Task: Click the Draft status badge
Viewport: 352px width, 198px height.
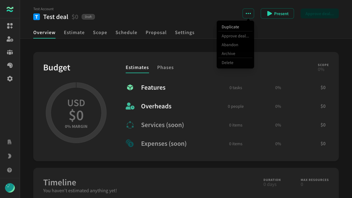Action: point(88,17)
